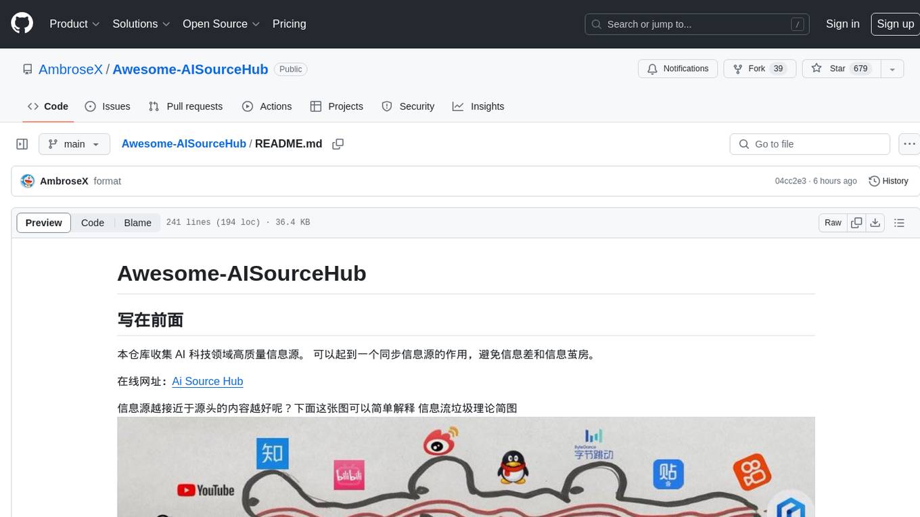This screenshot has height=517, width=920.
Task: Expand the Product menu
Action: pos(74,24)
